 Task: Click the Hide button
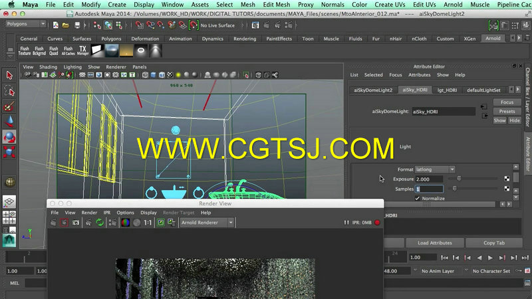514,120
